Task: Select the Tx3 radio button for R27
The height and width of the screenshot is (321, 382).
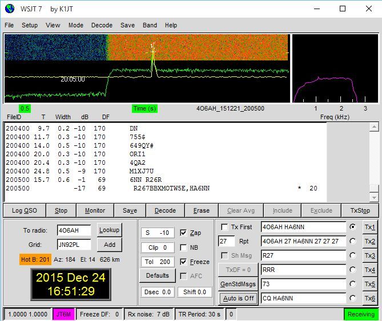Action: pyautogui.click(x=352, y=255)
